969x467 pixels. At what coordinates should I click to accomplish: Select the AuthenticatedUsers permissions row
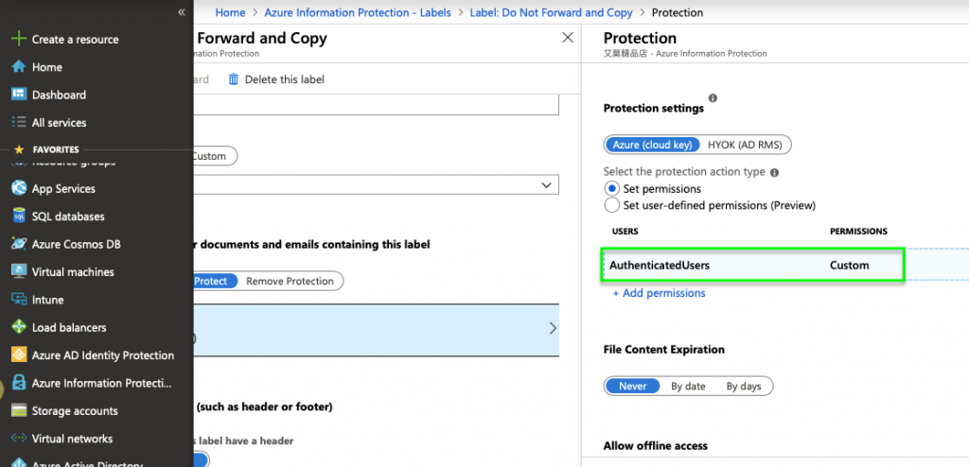(x=752, y=266)
